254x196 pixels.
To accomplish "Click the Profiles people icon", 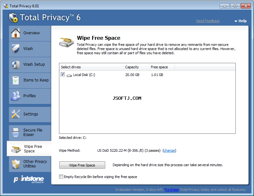I will [x=16, y=96].
